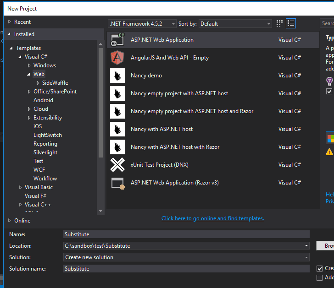The width and height of the screenshot is (334, 288).
Task: Select the Nancy demo template name
Action: 146,76
